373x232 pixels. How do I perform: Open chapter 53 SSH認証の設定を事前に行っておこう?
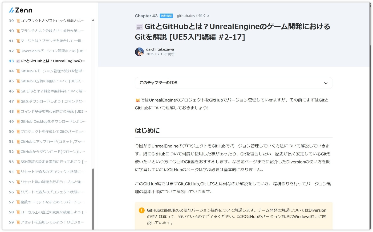pos(48,162)
